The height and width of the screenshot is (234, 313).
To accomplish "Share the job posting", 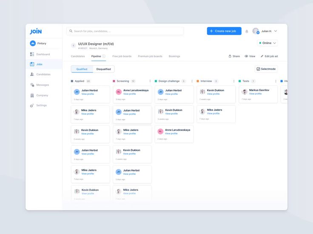I will coord(234,56).
